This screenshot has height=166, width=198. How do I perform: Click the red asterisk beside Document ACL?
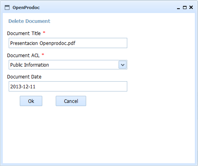pyautogui.click(x=43, y=54)
